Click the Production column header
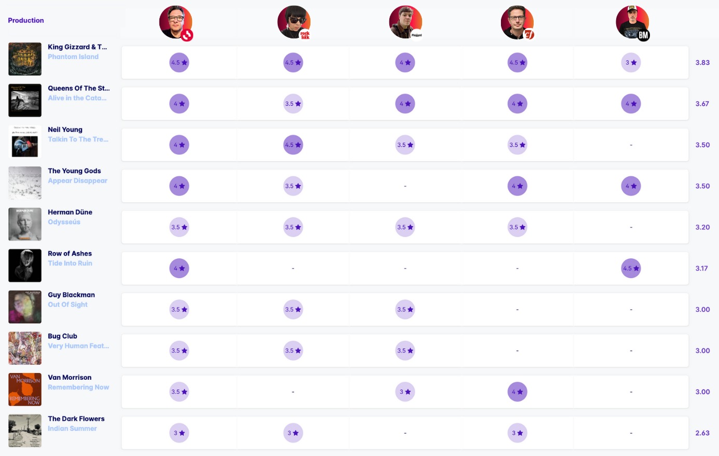This screenshot has height=456, width=719. tap(26, 20)
